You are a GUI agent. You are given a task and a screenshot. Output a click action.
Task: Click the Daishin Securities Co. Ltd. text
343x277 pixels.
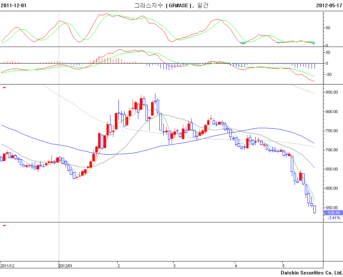tap(311, 273)
